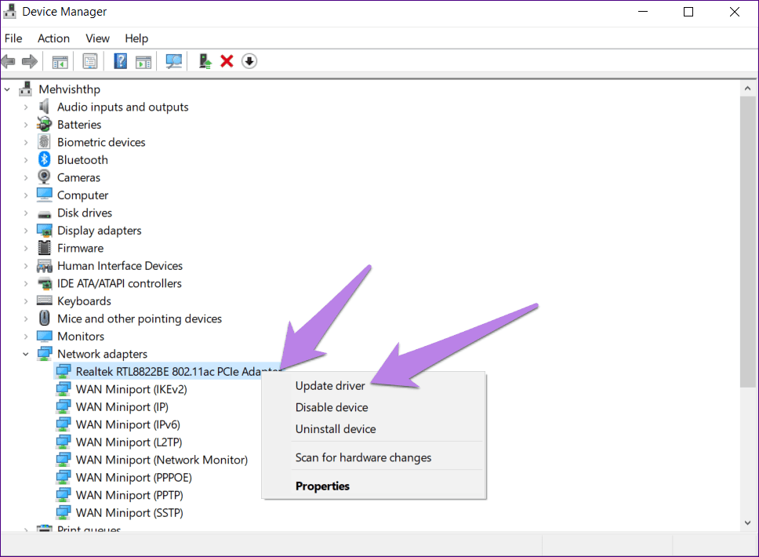Collapse the Network adapters node
Screen dimensions: 759x557
point(26,354)
